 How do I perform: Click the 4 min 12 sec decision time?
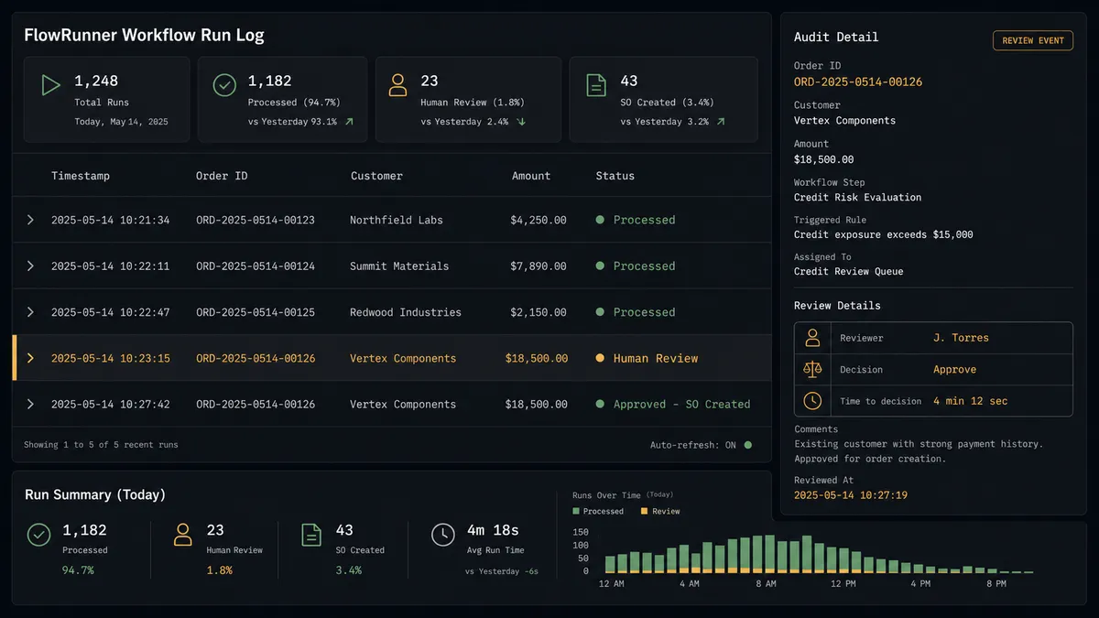coord(971,401)
